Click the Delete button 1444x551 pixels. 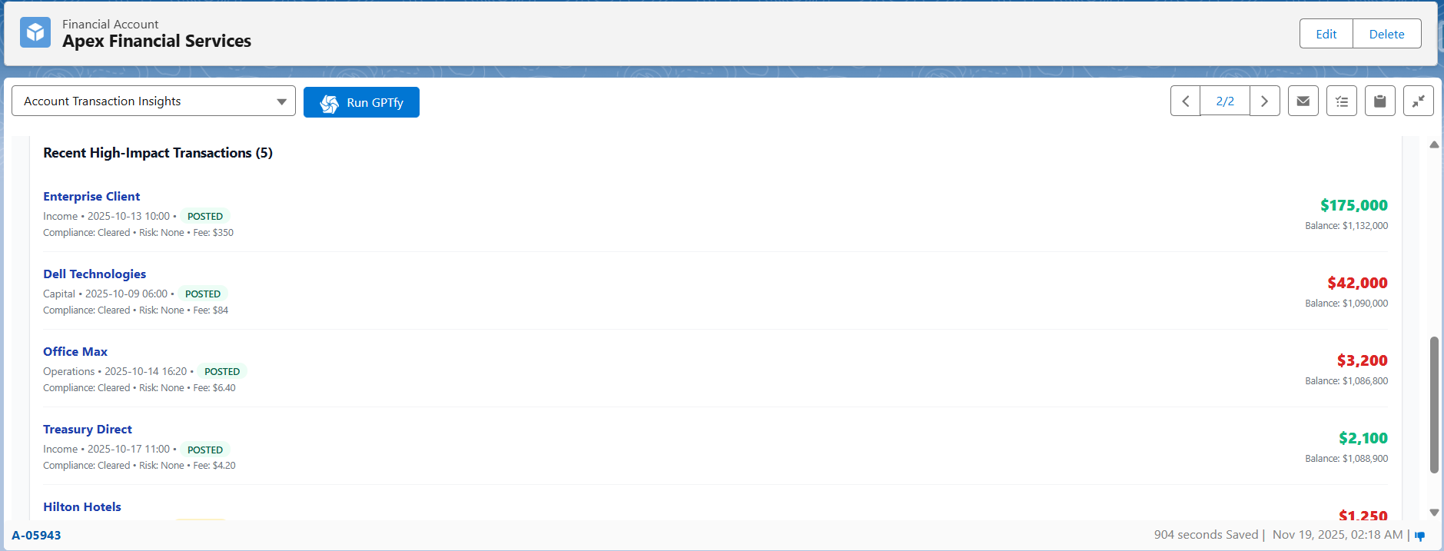tap(1386, 34)
